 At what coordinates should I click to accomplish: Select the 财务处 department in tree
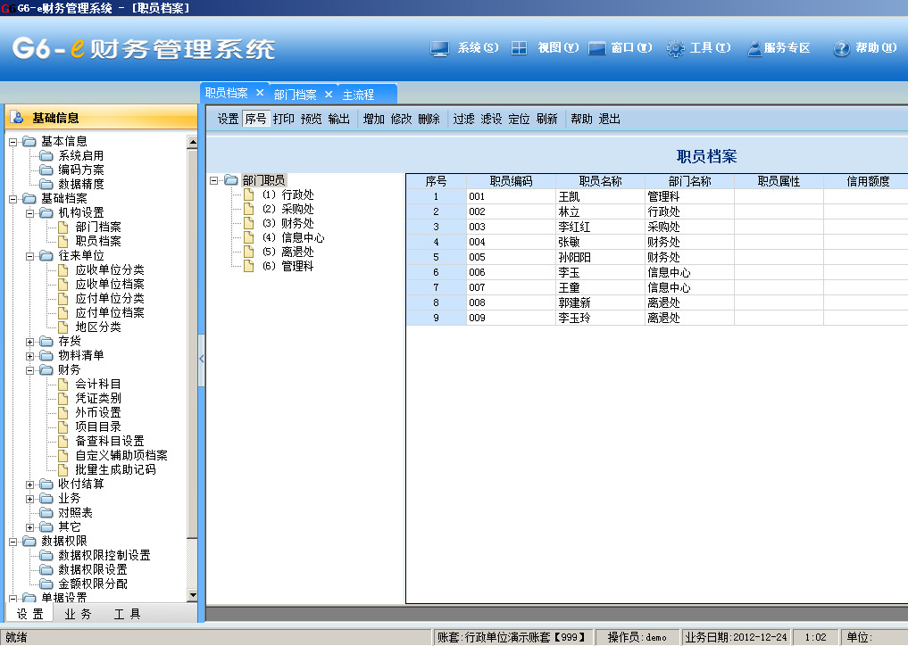click(297, 223)
